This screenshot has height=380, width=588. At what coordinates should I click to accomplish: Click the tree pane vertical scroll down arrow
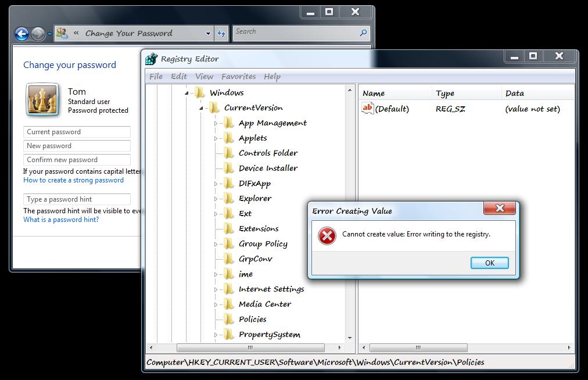coord(350,338)
